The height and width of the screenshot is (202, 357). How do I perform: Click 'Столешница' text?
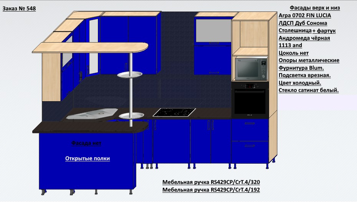(x=295, y=30)
